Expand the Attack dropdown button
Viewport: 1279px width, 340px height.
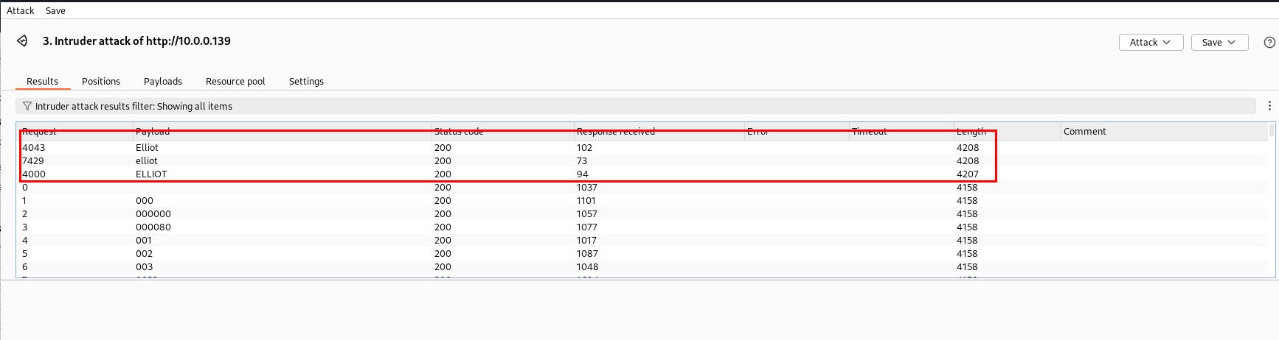[x=1151, y=43]
